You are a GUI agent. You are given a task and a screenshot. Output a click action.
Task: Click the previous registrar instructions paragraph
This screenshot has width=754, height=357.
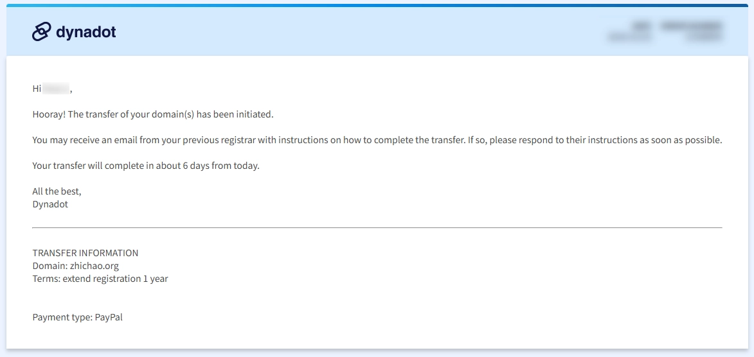pyautogui.click(x=257, y=140)
